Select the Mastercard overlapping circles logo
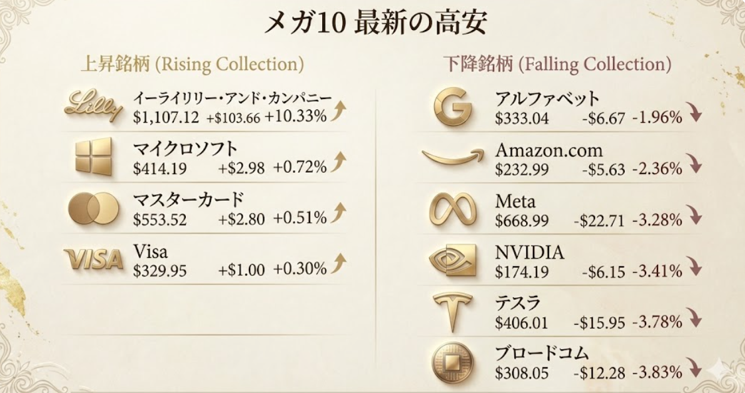745x393 pixels. (93, 208)
